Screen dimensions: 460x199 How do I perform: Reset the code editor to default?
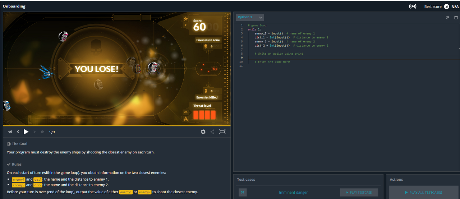click(x=447, y=18)
